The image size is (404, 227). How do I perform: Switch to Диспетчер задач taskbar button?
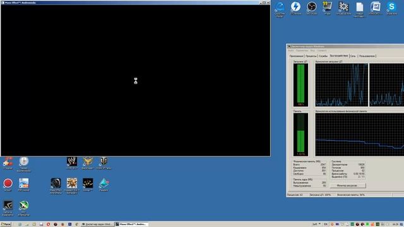click(97, 224)
